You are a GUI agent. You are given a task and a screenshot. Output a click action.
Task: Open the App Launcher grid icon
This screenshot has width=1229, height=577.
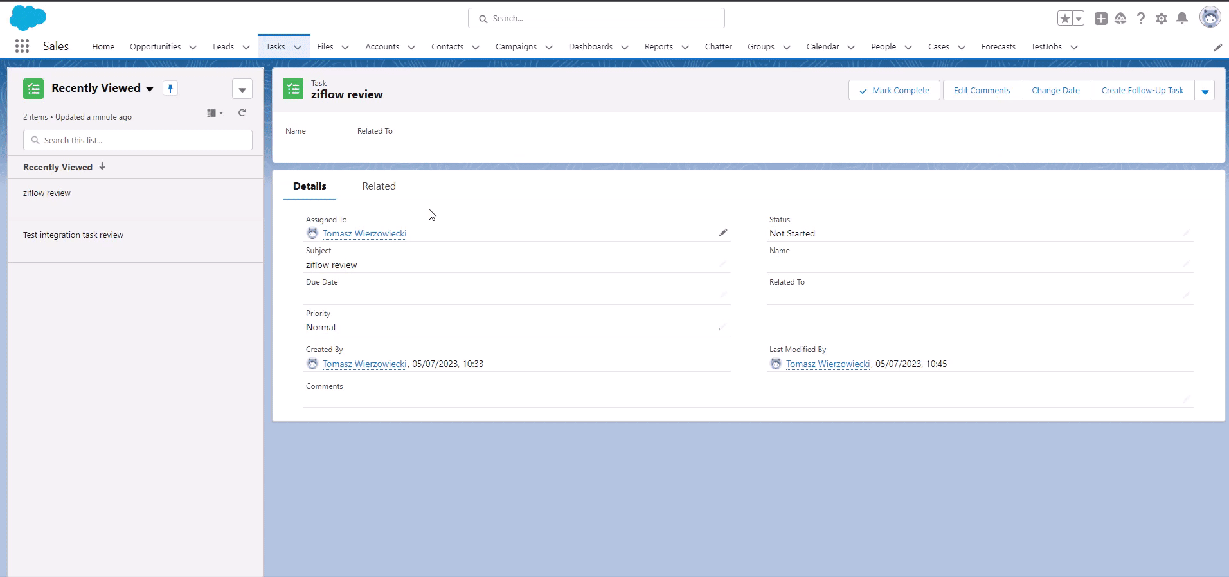coord(22,46)
